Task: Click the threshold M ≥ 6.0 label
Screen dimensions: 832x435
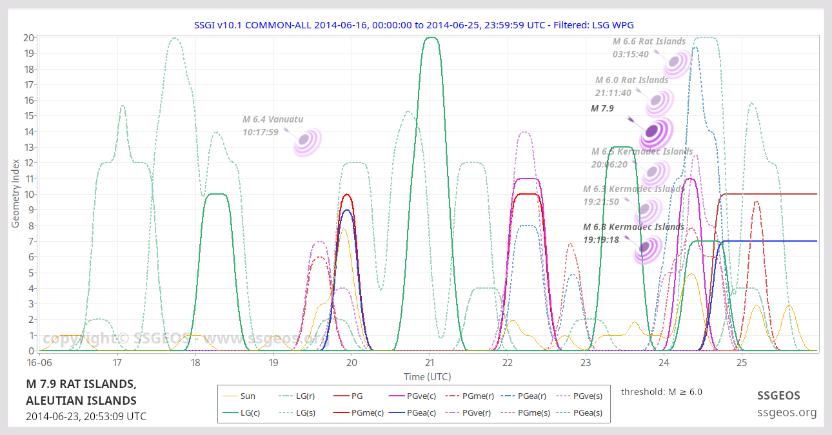Action: click(x=661, y=392)
